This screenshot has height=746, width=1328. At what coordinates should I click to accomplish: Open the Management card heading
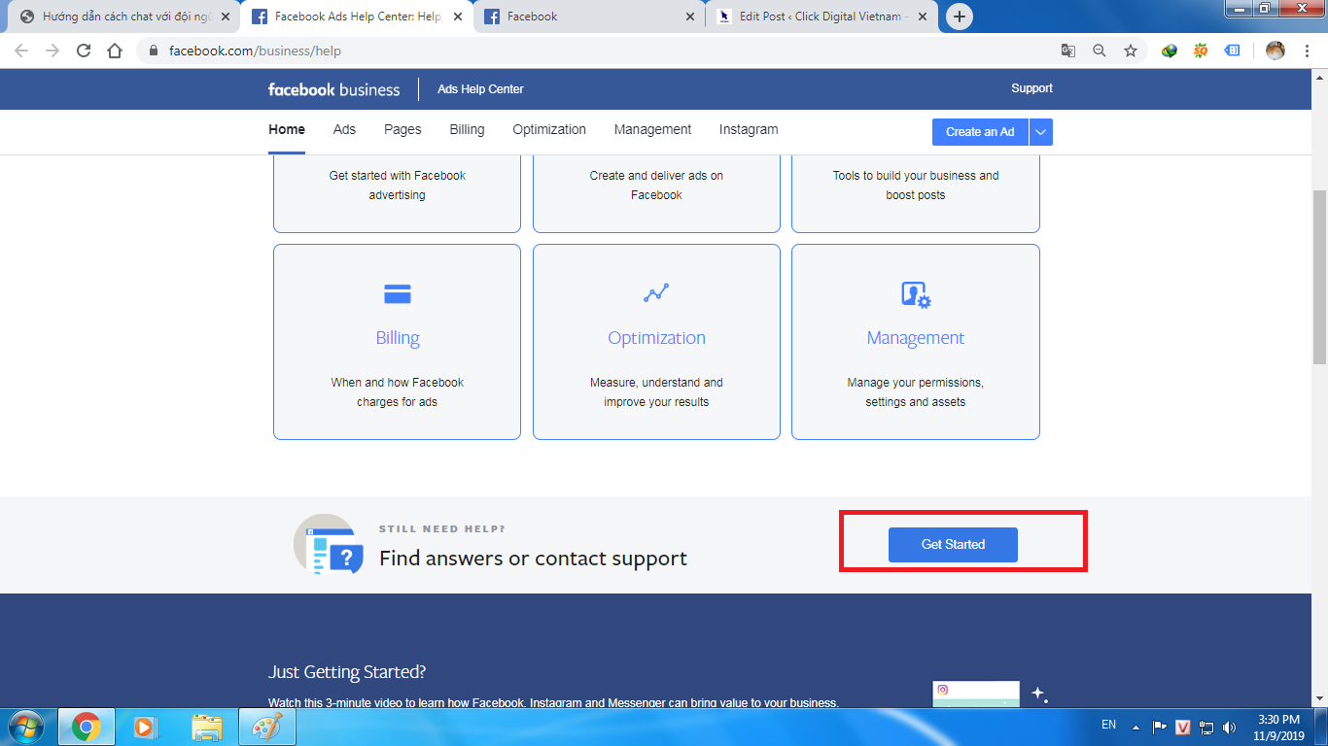coord(916,338)
